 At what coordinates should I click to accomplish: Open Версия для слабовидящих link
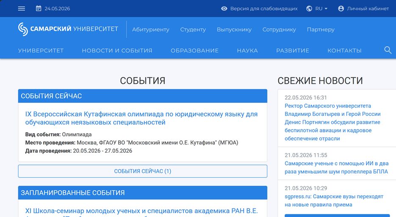click(x=264, y=8)
